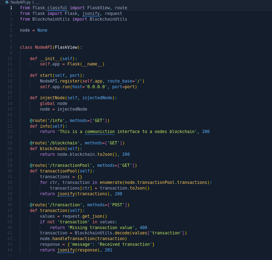Click 'blockchain' function name on line 26
This screenshot has height=260, width=272.
pos(52,149)
